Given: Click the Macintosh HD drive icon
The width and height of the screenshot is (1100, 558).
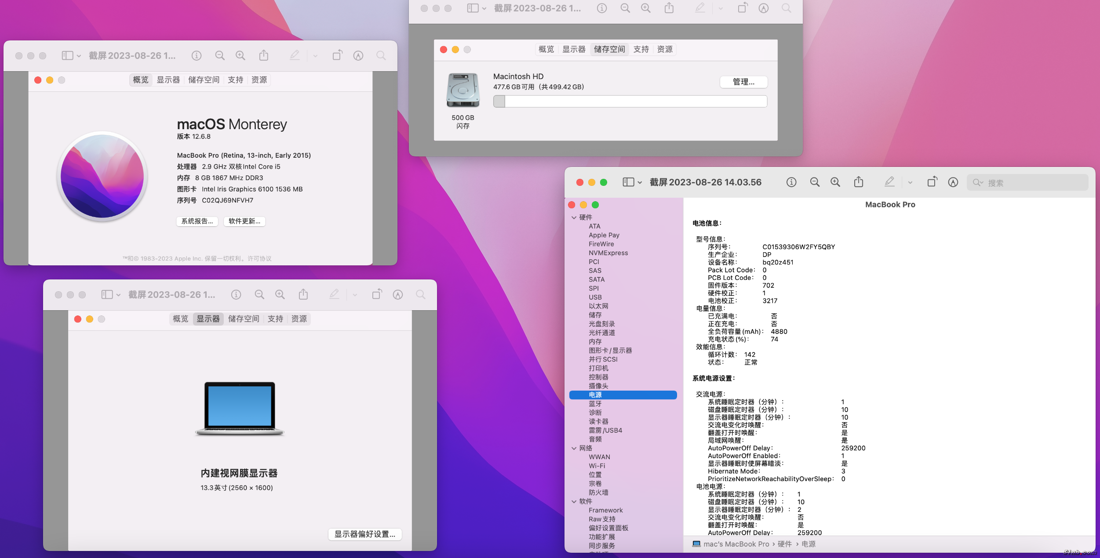Looking at the screenshot, I should (463, 91).
